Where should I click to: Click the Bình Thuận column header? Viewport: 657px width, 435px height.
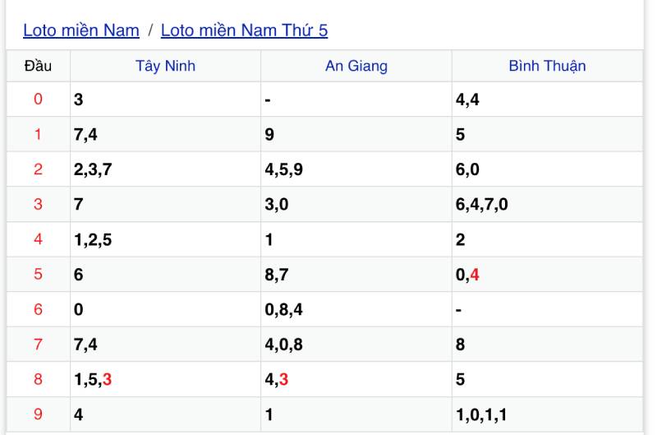coord(547,67)
